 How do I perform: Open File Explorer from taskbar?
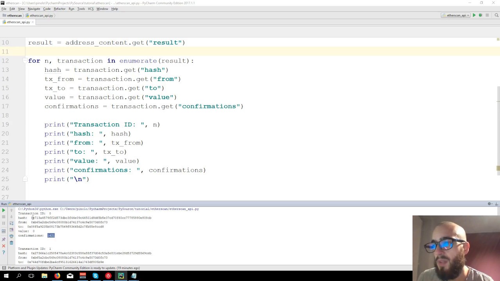44,276
